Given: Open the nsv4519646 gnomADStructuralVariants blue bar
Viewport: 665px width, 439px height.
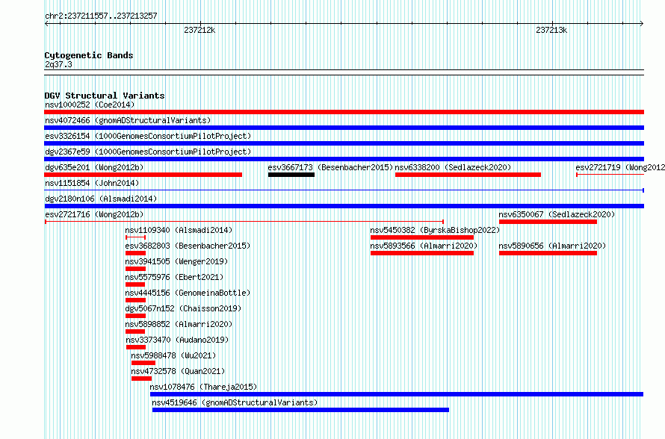Looking at the screenshot, I should coord(300,410).
